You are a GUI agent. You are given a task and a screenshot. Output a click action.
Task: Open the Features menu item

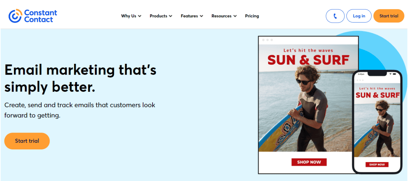pyautogui.click(x=192, y=16)
